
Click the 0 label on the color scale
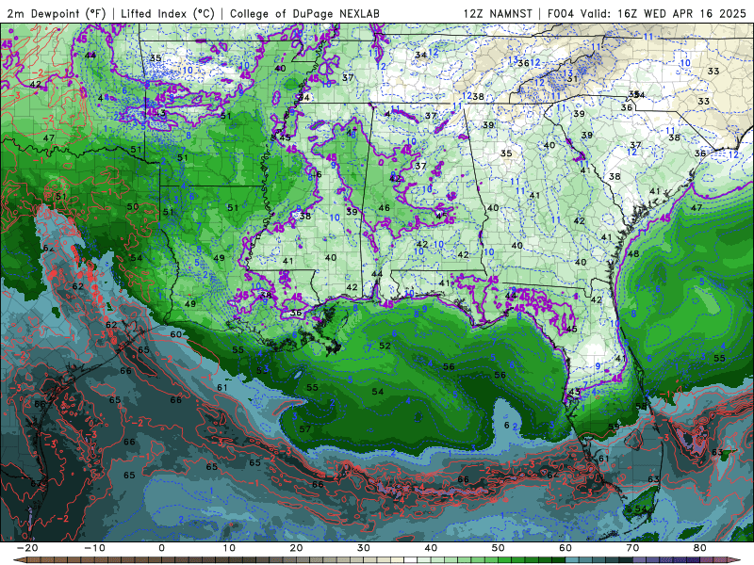[161, 548]
